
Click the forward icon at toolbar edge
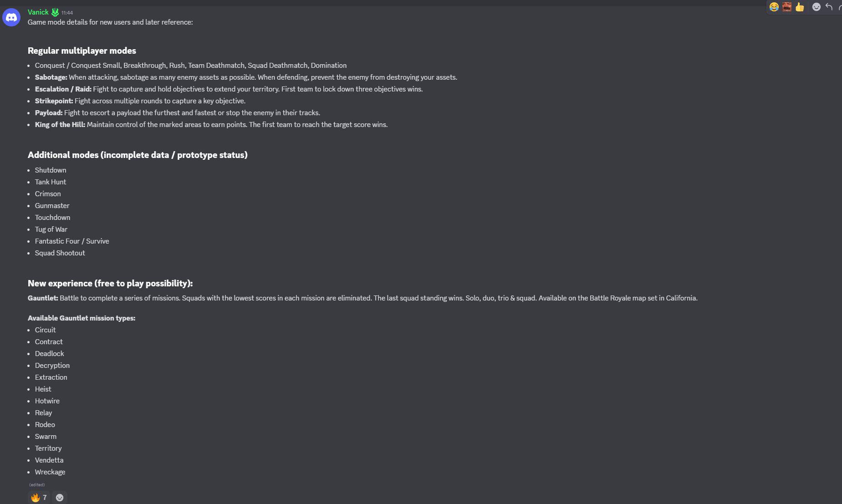840,7
